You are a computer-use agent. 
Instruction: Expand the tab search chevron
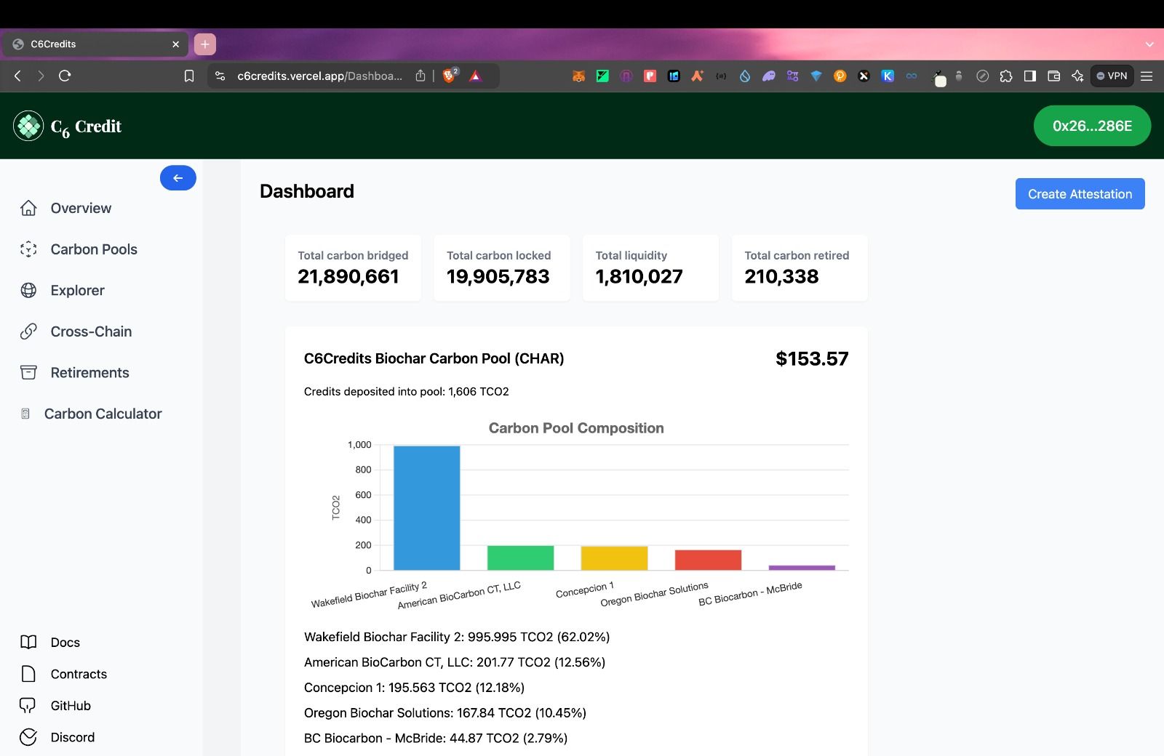tap(1149, 44)
